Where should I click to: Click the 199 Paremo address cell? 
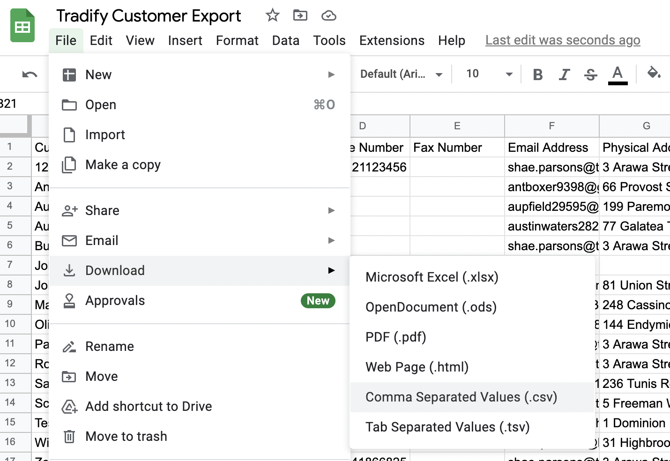635,207
